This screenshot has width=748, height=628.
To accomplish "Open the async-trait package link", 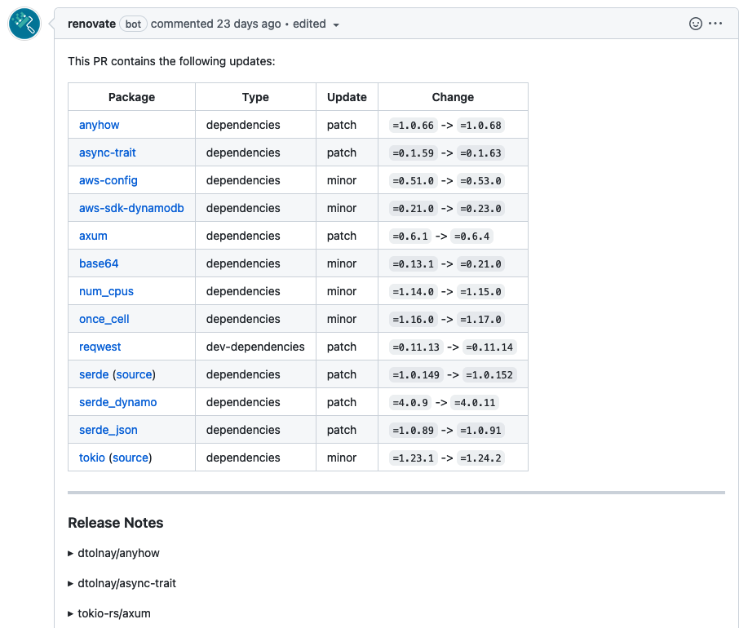I will click(107, 153).
